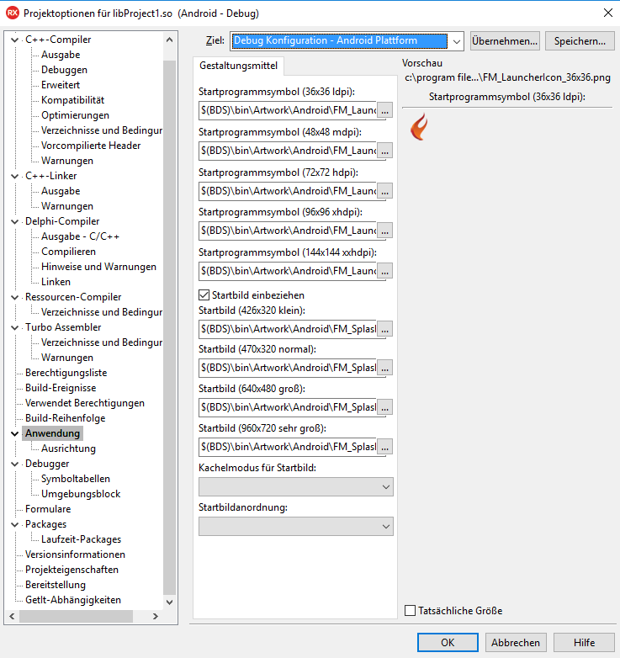
Task: Browse file for 48x48 mdpi launcher icon
Action: coord(384,151)
